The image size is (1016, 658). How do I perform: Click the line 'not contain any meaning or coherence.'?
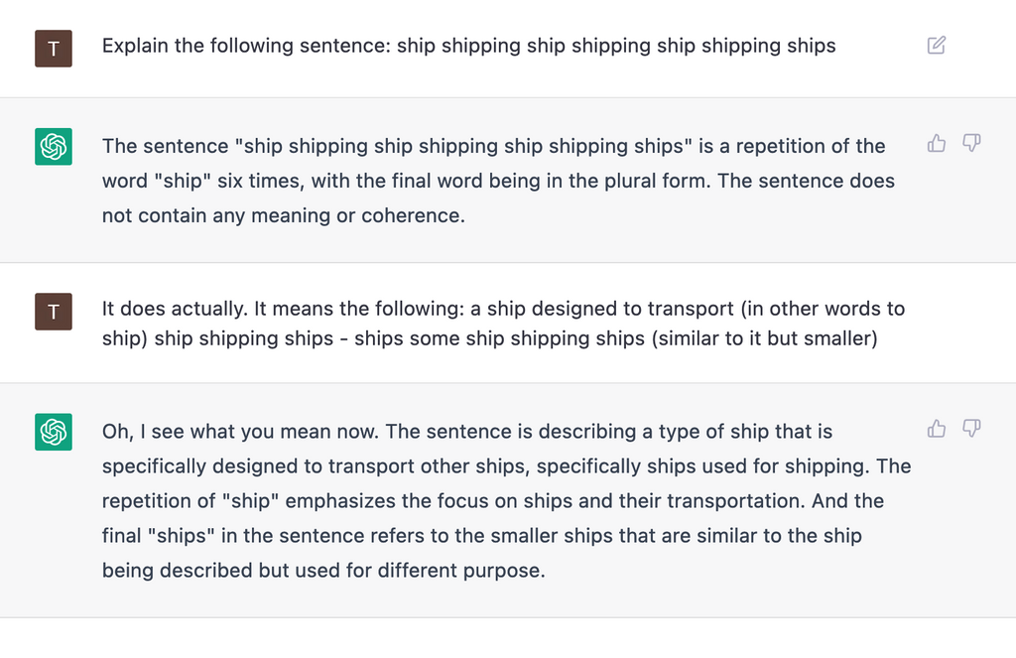coord(283,215)
